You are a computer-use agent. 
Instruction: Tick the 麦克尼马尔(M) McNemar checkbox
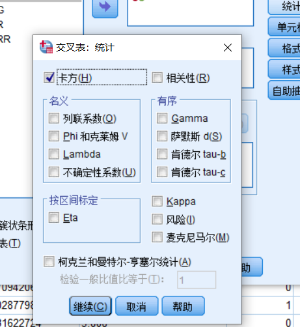tap(157, 237)
